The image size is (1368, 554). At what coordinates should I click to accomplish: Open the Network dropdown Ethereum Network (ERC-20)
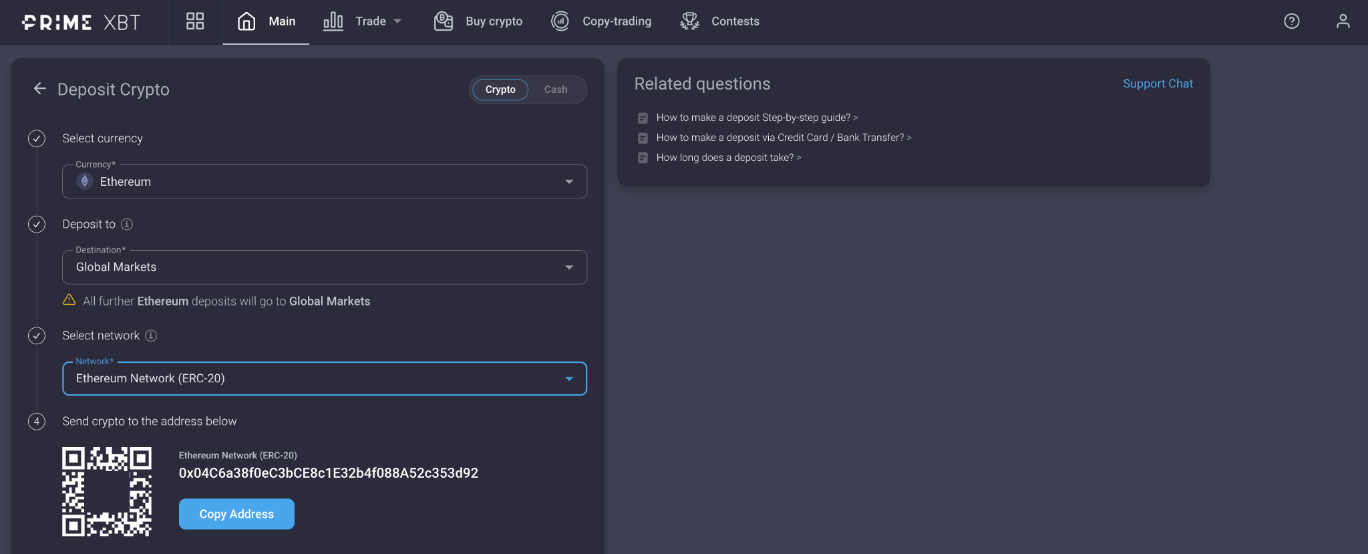tap(325, 378)
